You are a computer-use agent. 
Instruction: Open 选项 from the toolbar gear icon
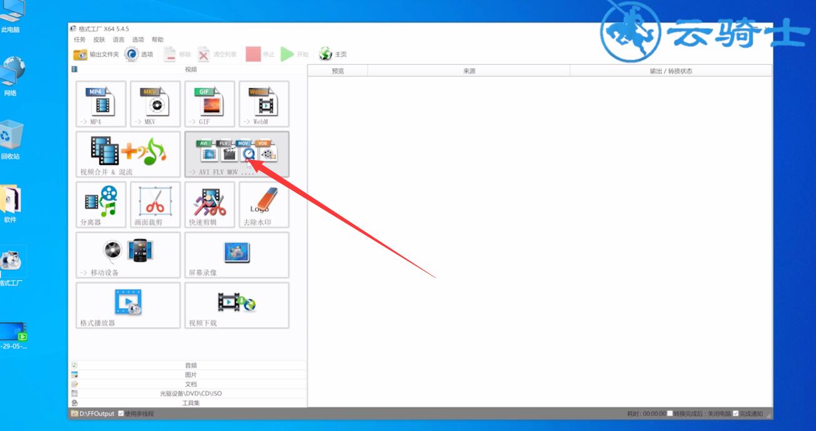click(139, 54)
